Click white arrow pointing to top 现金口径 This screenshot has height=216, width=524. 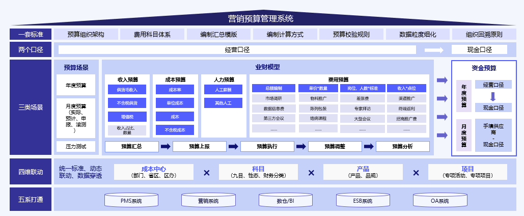coord(434,50)
